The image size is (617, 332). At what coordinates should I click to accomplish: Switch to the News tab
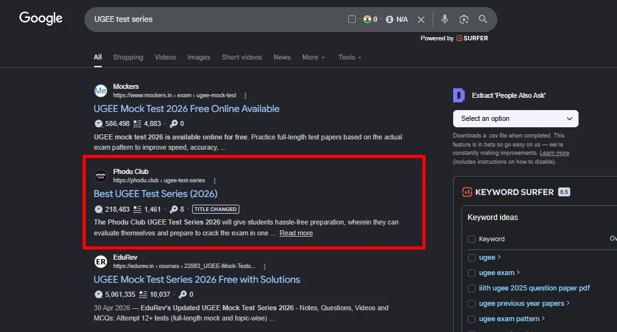coord(282,57)
